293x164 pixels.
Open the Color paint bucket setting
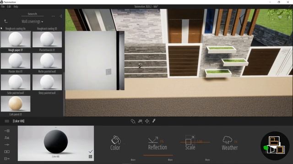click(x=115, y=143)
